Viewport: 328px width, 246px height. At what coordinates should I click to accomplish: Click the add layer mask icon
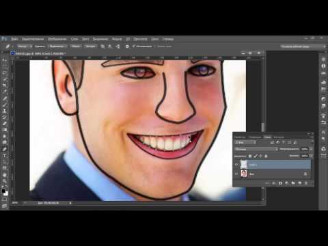coord(280,183)
